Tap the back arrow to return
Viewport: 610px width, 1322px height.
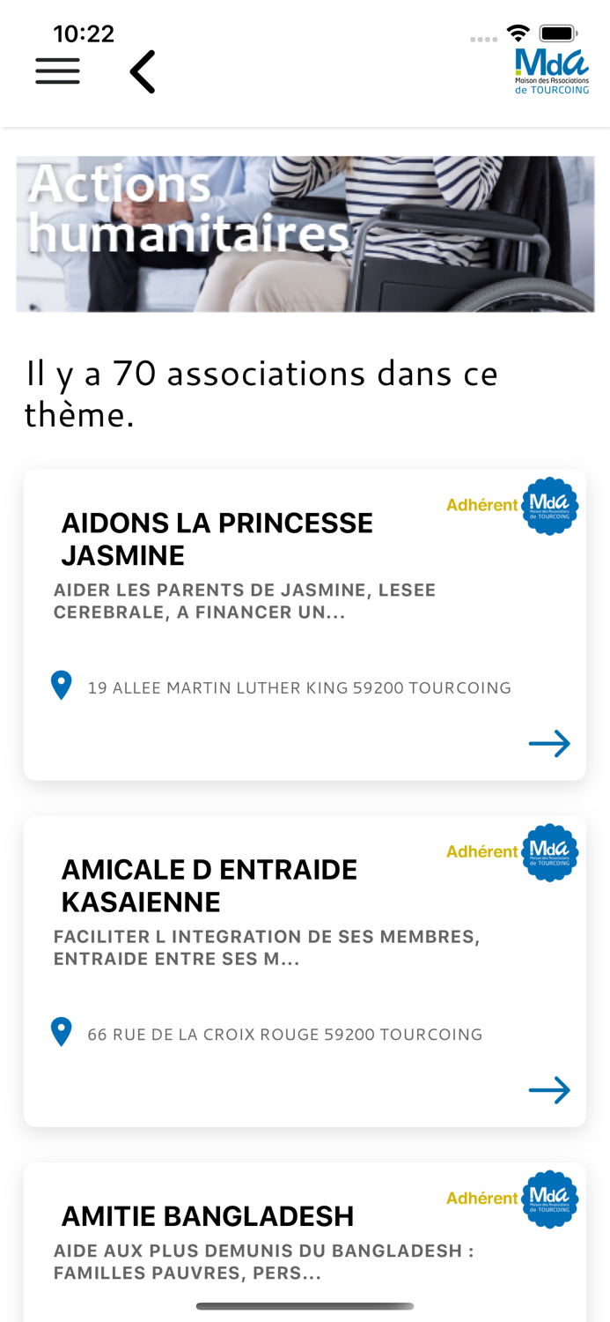click(141, 71)
